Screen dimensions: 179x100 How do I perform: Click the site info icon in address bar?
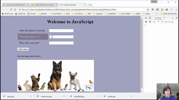click(x=20, y=10)
